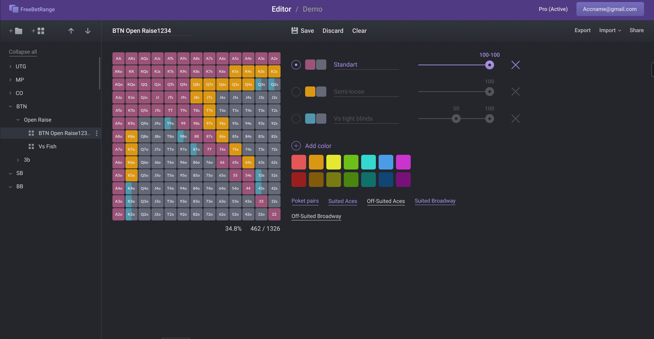Viewport: 654px width, 339px height.
Task: Pick the bright yellow color swatch
Action: click(333, 162)
